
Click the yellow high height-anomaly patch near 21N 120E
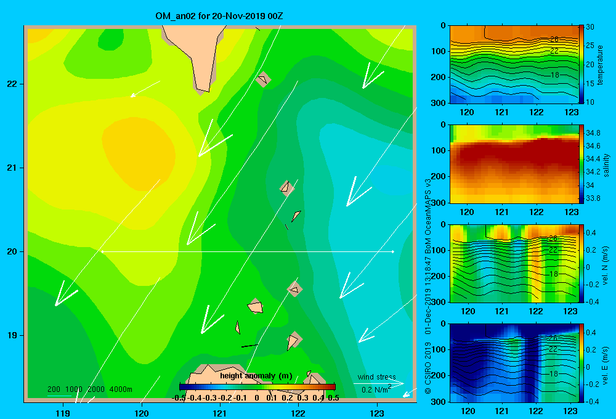(x=138, y=153)
